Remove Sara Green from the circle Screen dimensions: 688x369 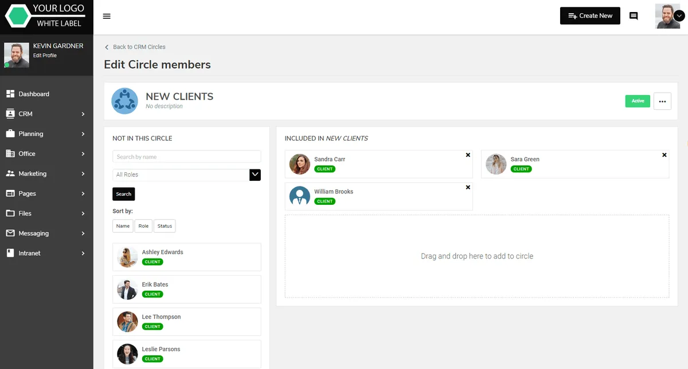click(x=664, y=155)
